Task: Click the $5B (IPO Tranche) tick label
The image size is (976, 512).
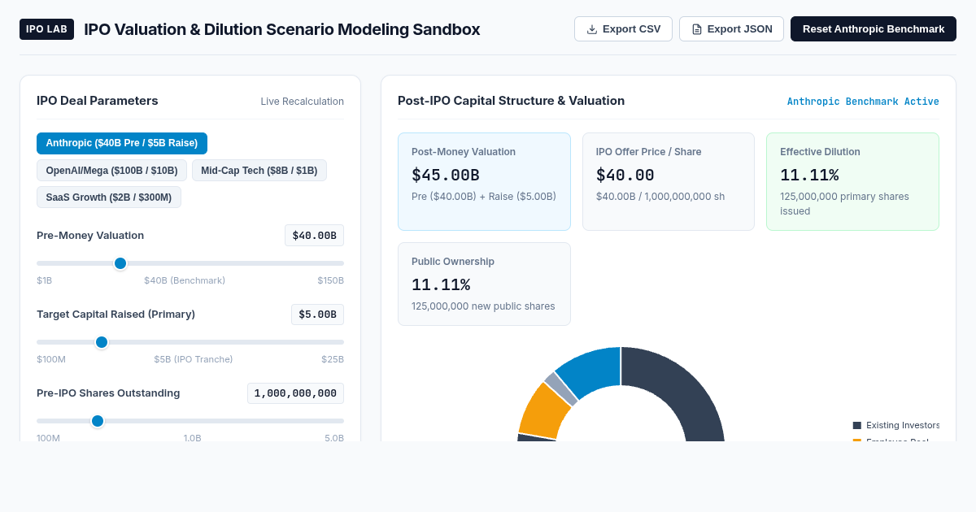Action: tap(194, 359)
